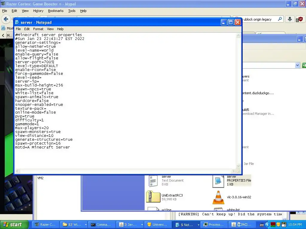
Task: Open Mypal's History menu
Action: coord(38,11)
